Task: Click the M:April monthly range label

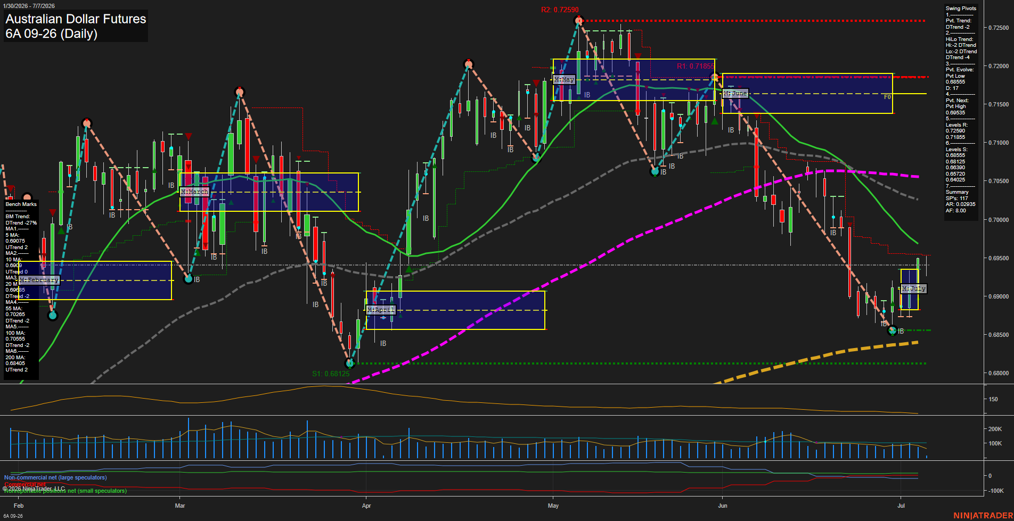Action: (381, 310)
